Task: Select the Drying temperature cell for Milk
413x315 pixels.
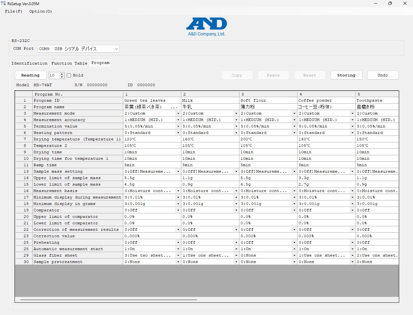Action: (x=210, y=139)
